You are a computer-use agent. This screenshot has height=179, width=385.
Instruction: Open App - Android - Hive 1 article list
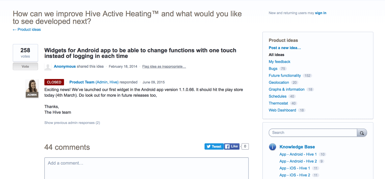(x=298, y=154)
